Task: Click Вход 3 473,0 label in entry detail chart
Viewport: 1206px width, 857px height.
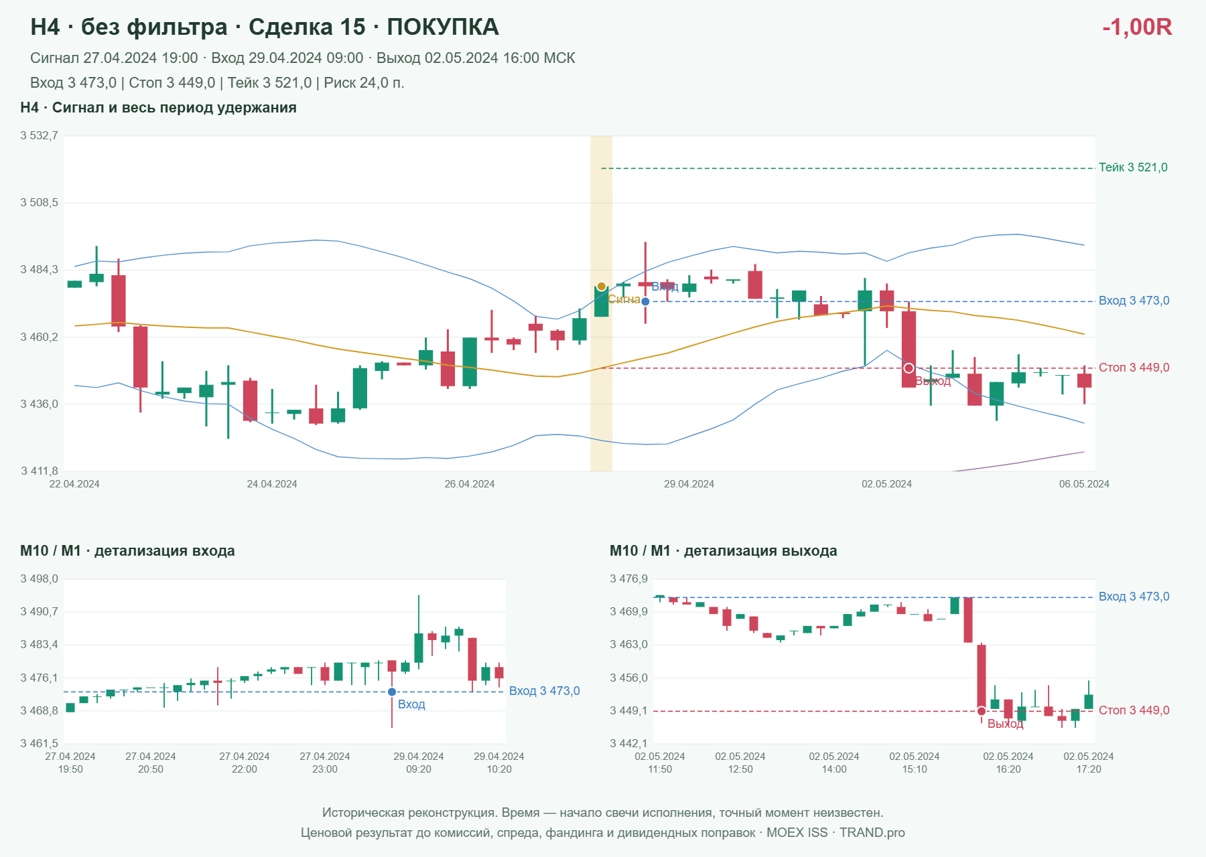Action: [x=545, y=691]
